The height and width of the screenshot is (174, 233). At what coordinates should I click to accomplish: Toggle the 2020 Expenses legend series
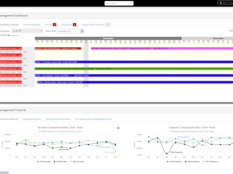192,161
